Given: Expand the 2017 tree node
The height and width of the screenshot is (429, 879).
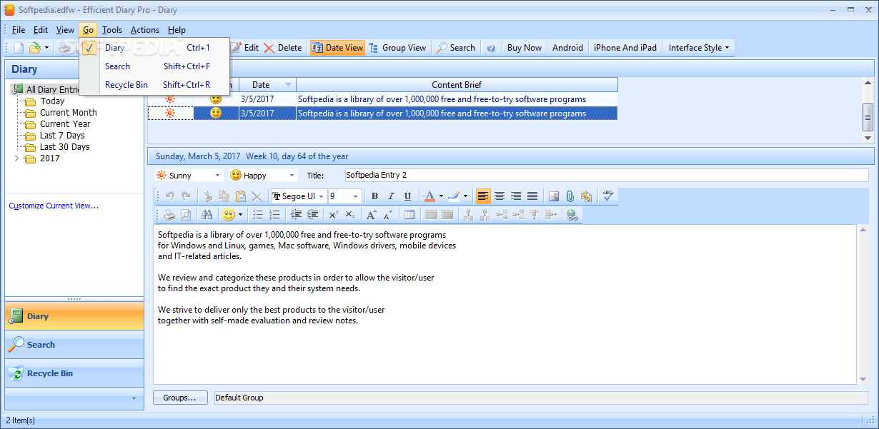Looking at the screenshot, I should [17, 158].
